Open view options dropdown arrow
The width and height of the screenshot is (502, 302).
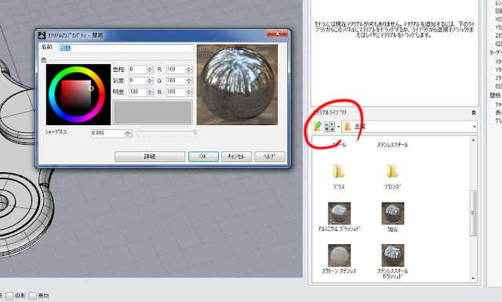tap(338, 127)
